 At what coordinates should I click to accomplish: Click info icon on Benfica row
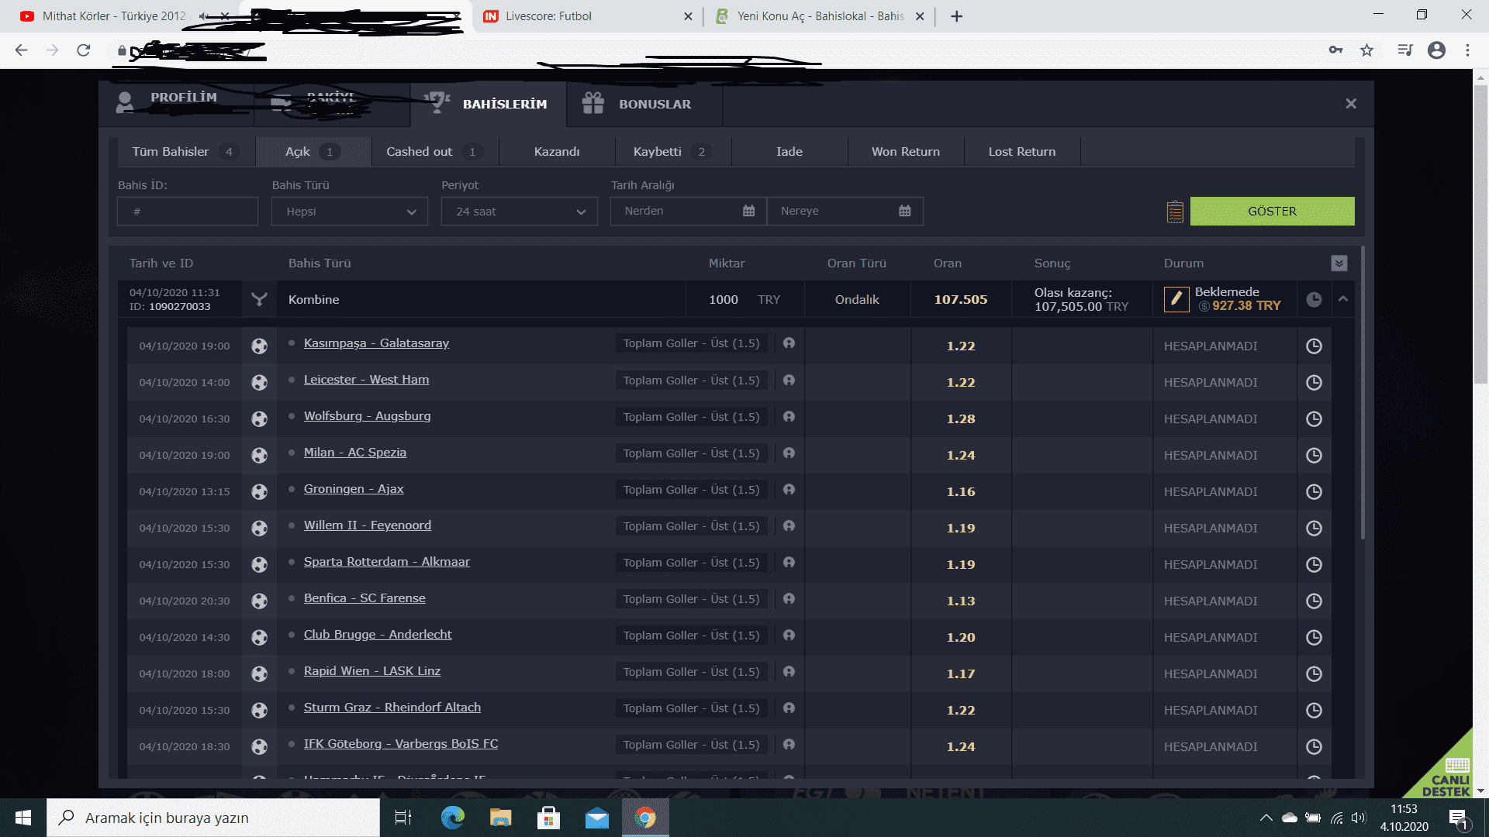789,598
